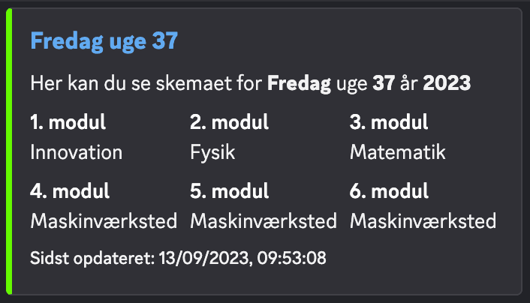Click the "3. modul" field heading

tap(389, 122)
